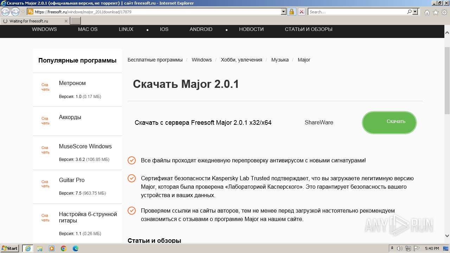Open the LINUX site menu
The width and height of the screenshot is (450, 253).
tap(126, 29)
